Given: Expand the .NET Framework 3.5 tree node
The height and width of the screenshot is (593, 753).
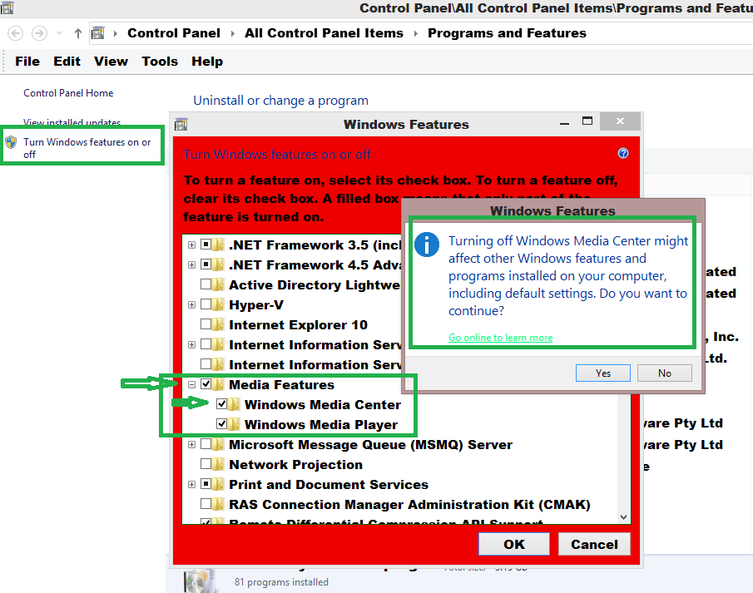Looking at the screenshot, I should point(191,245).
